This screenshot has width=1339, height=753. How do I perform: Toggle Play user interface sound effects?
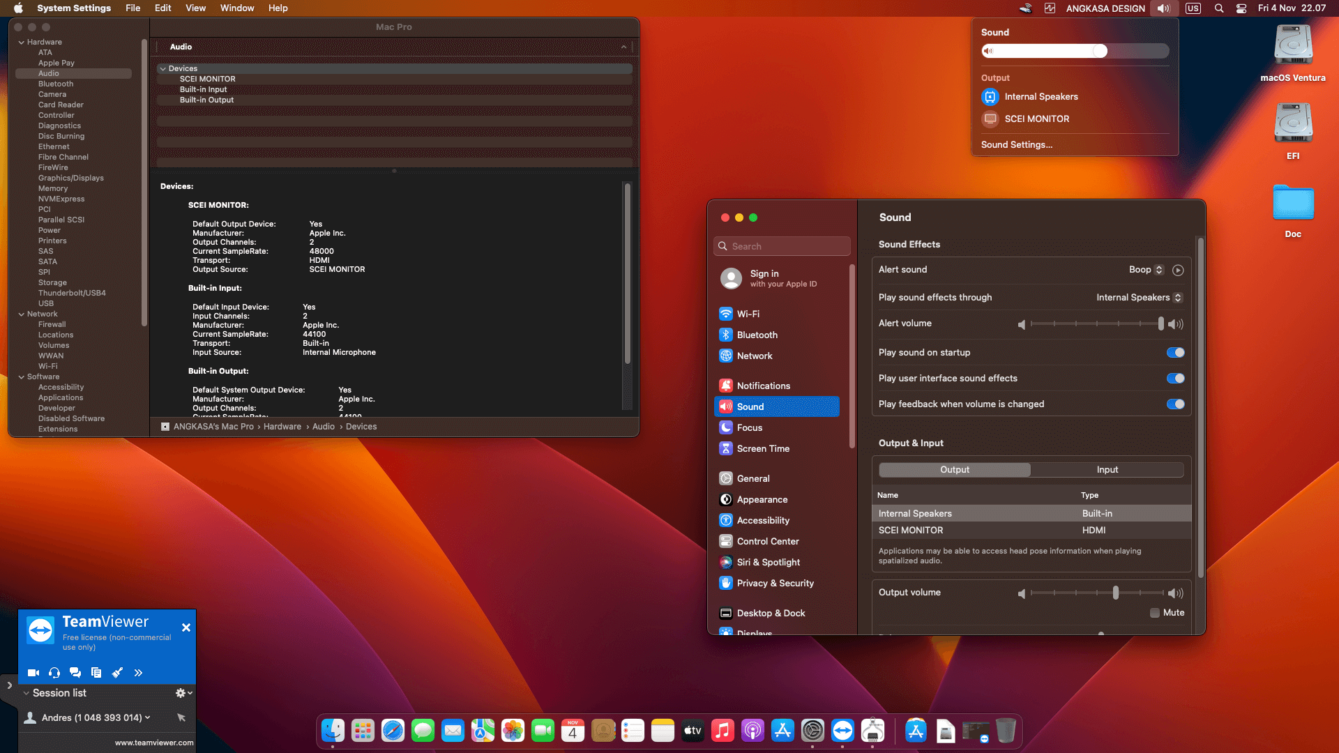click(x=1175, y=379)
